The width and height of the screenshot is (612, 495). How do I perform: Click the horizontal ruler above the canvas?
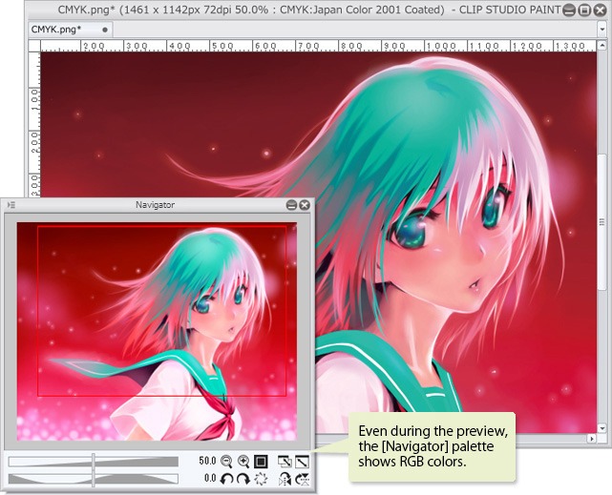tap(318, 46)
